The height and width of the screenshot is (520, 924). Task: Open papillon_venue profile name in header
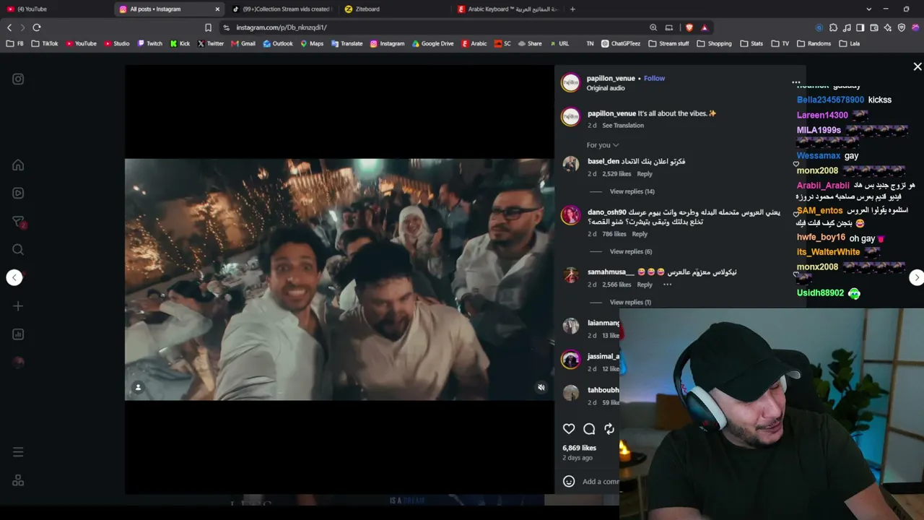coord(611,79)
